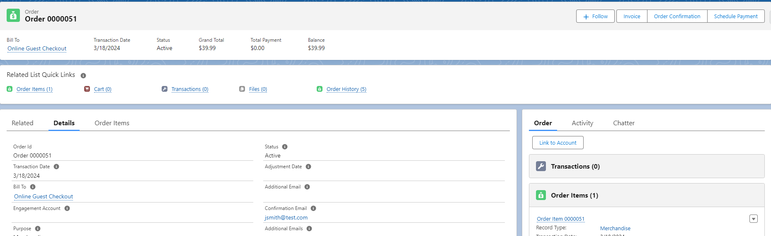Screen dimensions: 771x236
Task: Open the Order Items tab
Action: (112, 123)
